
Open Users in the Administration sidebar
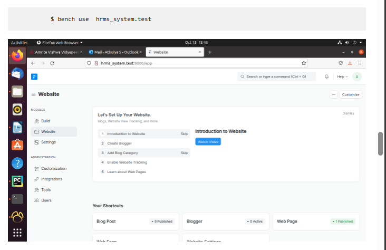coord(46,200)
